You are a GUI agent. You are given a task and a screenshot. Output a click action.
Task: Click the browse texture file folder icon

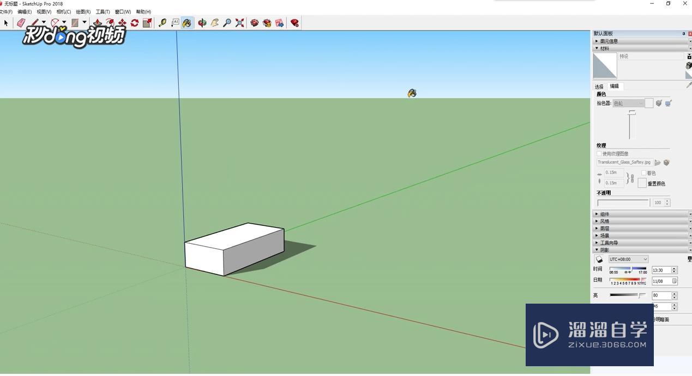click(658, 162)
